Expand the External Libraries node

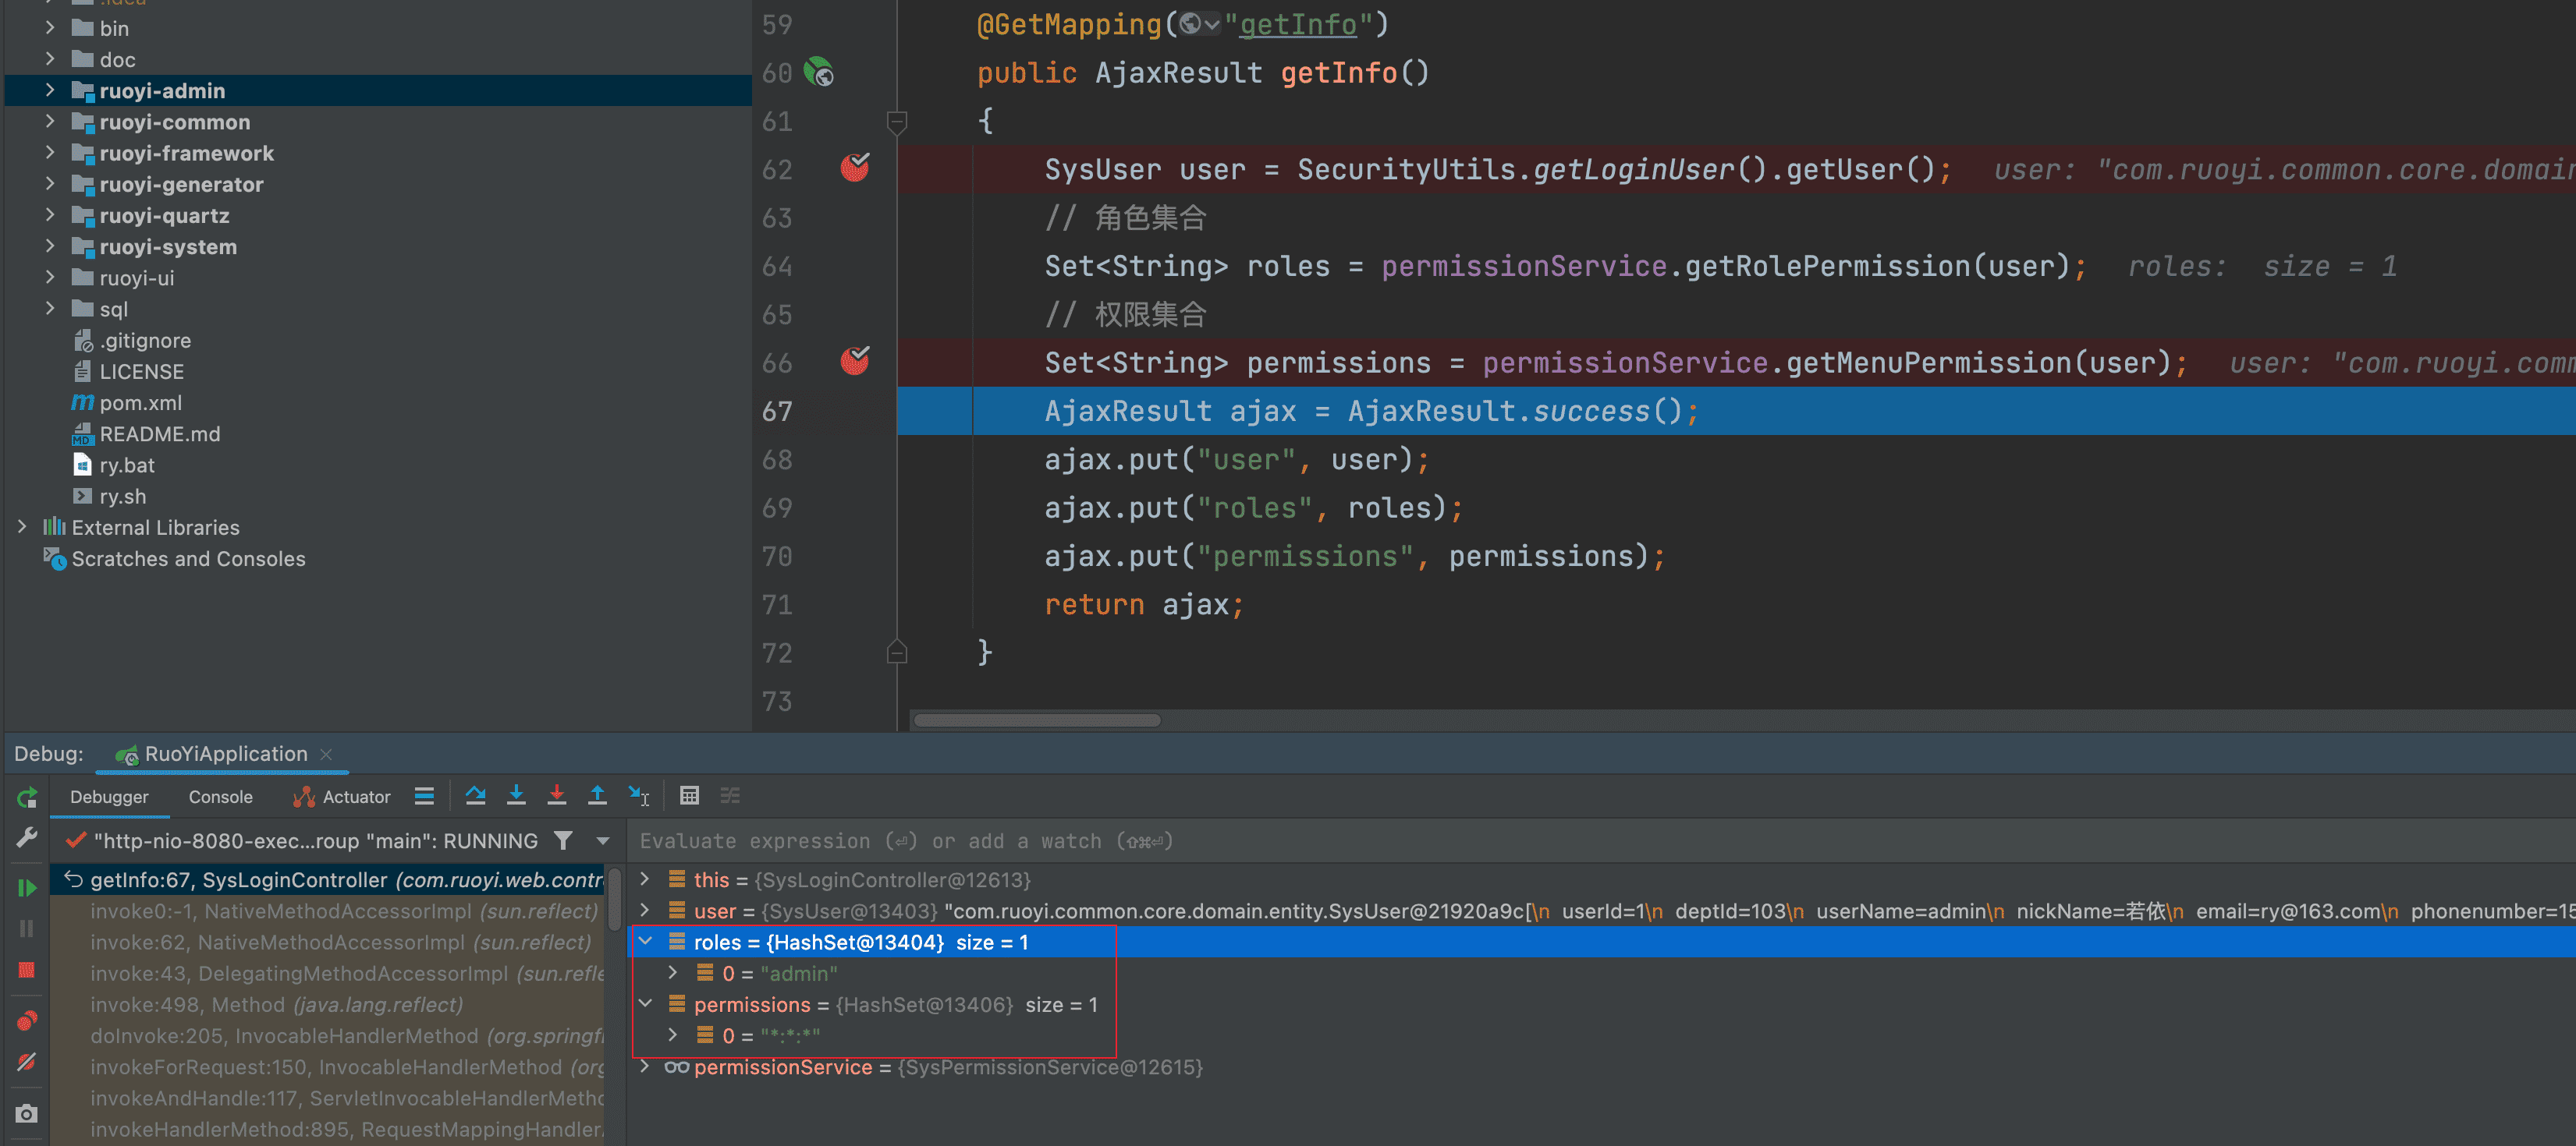click(22, 526)
